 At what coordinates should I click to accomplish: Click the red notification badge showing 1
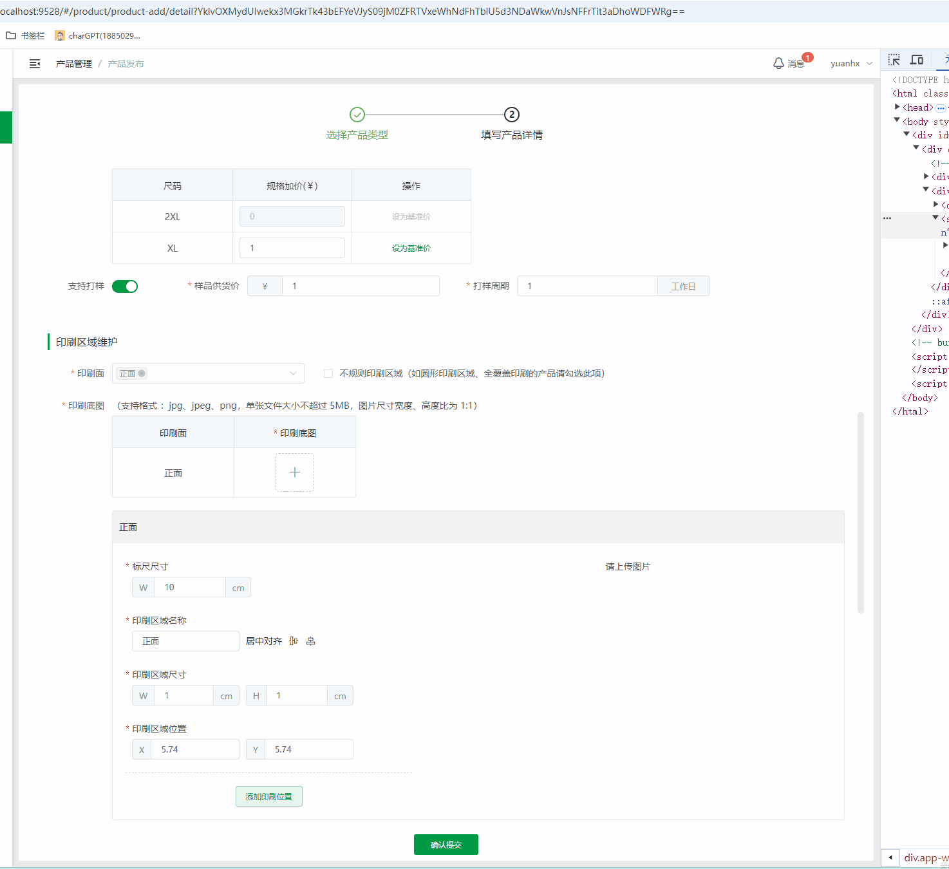point(807,57)
